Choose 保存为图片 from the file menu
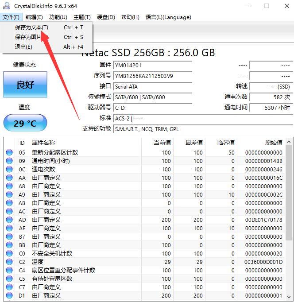Screen dimensions: 294x302 click(x=46, y=37)
